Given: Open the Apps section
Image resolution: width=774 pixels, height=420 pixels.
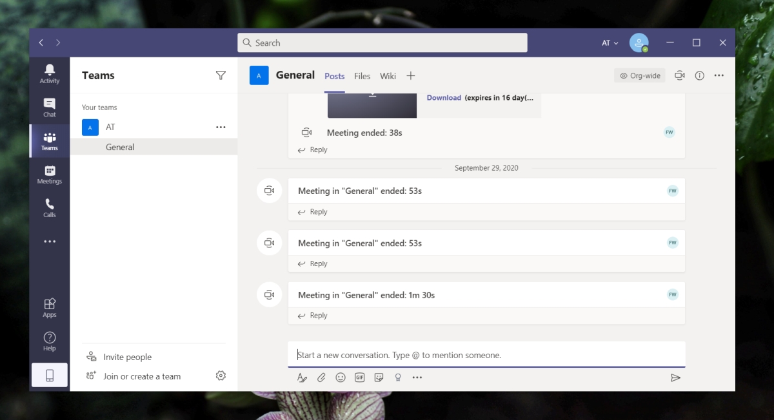Looking at the screenshot, I should point(50,307).
